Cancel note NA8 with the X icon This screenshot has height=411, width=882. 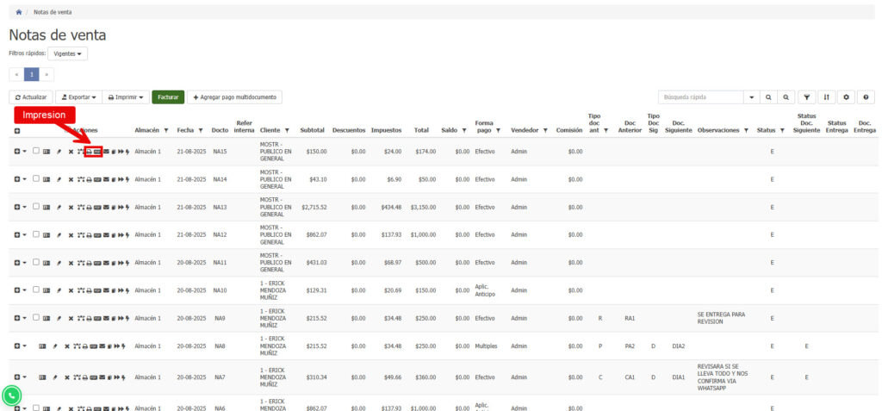click(x=67, y=346)
